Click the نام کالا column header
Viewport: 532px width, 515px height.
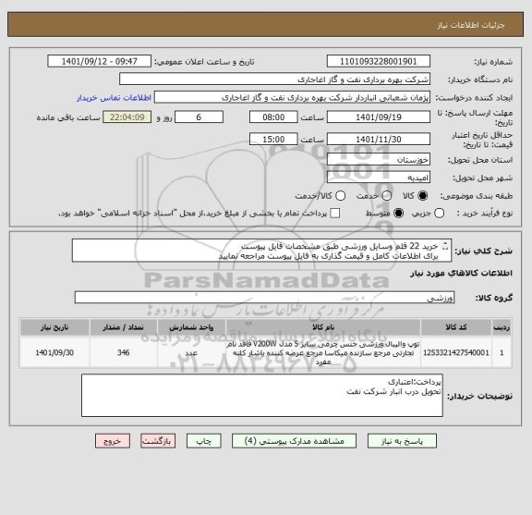[323, 327]
